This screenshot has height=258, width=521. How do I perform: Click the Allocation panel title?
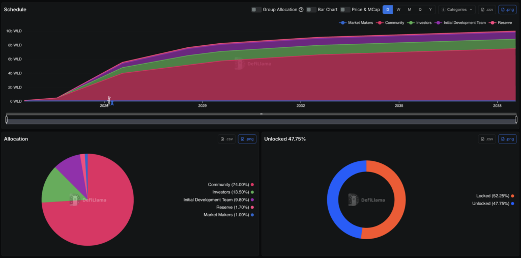click(x=16, y=139)
